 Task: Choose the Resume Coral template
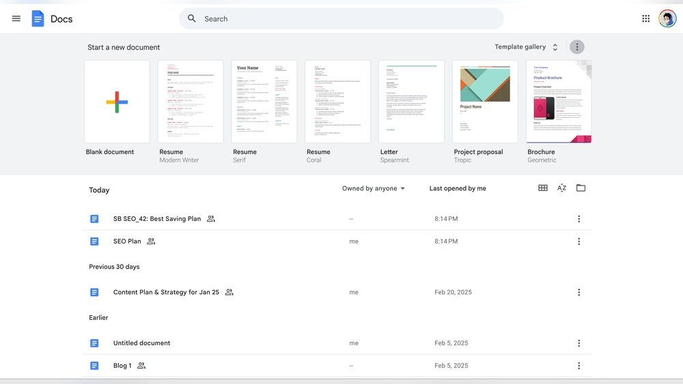tap(337, 102)
